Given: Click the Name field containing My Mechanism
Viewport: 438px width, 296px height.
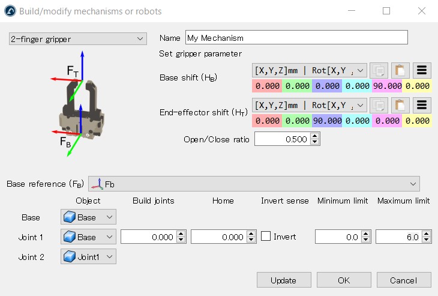Looking at the screenshot, I should 296,37.
